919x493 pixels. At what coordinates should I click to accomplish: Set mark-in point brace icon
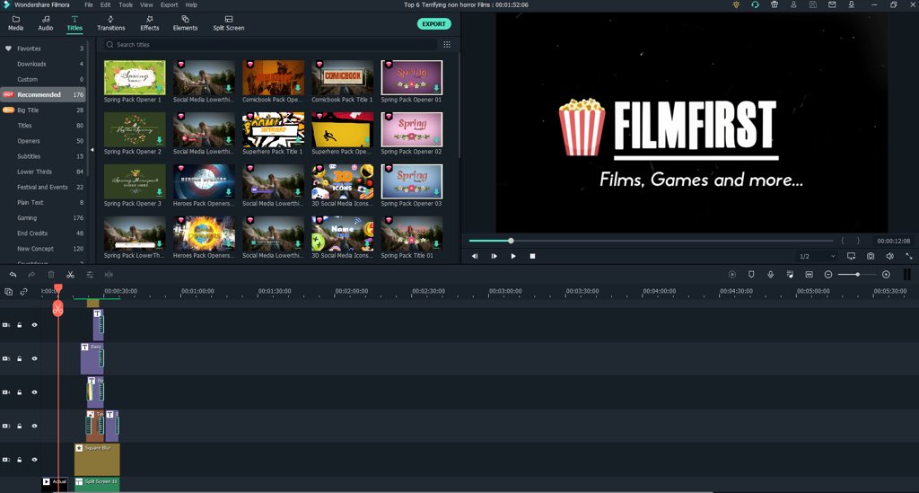[x=843, y=241]
